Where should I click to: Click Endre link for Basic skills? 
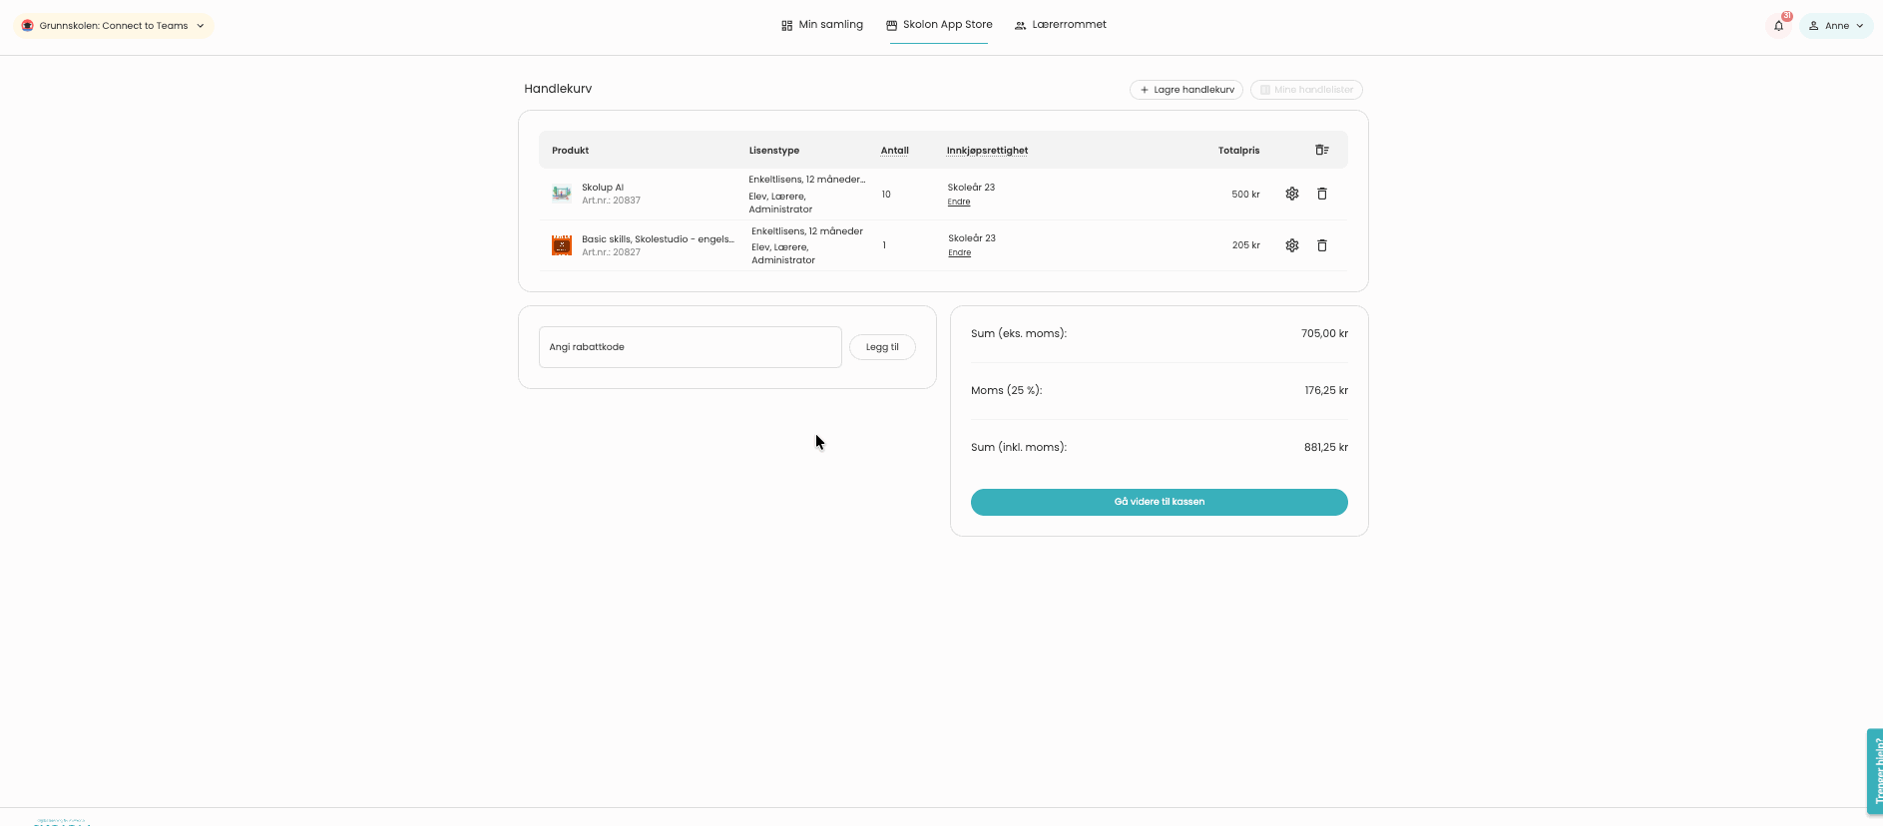(x=959, y=253)
